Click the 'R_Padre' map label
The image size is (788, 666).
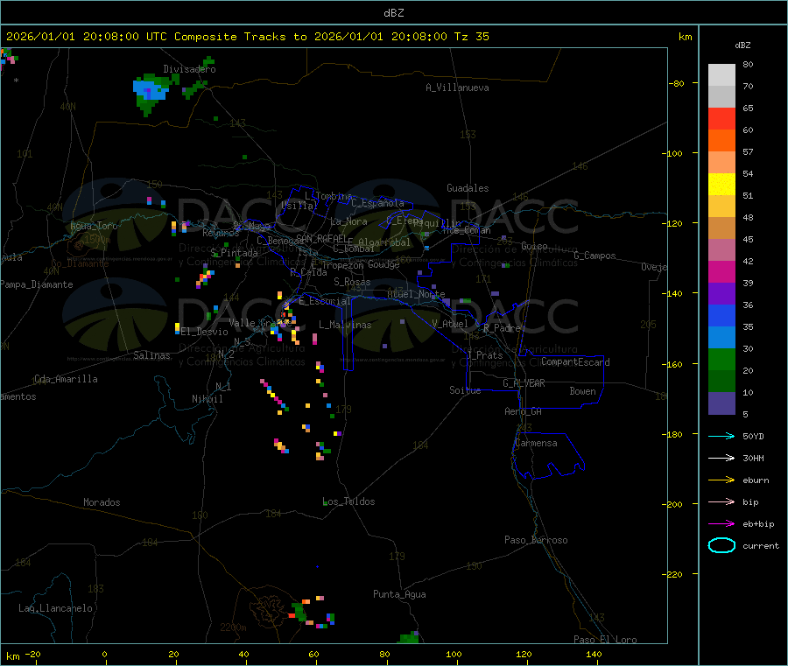502,328
